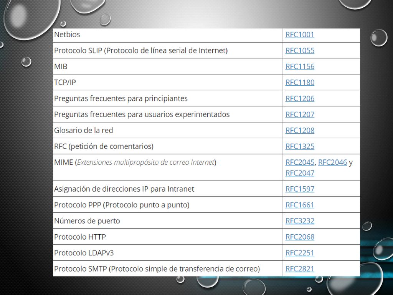
Task: Click 'Asignación de direcciones IP para Intranet'
Action: pos(124,189)
